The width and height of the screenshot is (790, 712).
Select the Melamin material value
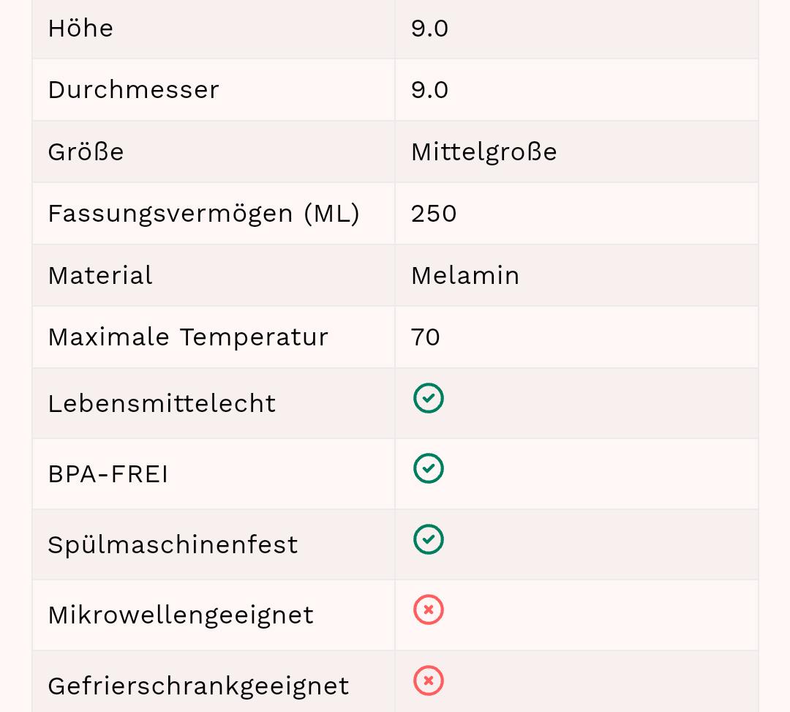pos(465,276)
